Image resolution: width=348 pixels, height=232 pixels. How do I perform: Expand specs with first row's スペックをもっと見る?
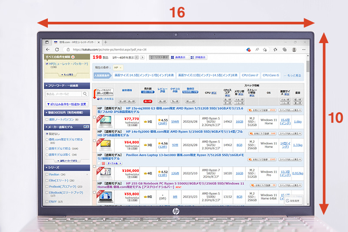pyautogui.click(x=290, y=111)
